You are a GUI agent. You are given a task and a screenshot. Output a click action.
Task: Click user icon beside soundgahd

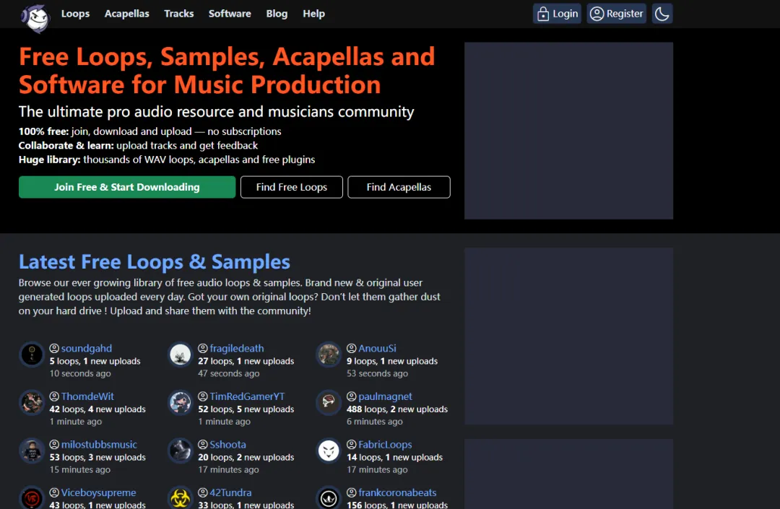(x=54, y=349)
